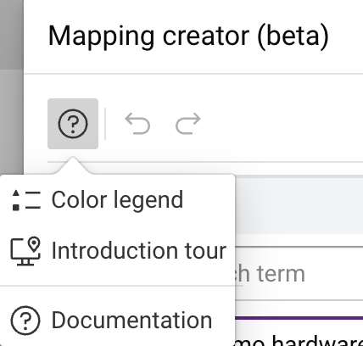363x346 pixels.
Task: Start the Introduction tour
Action: (118, 251)
